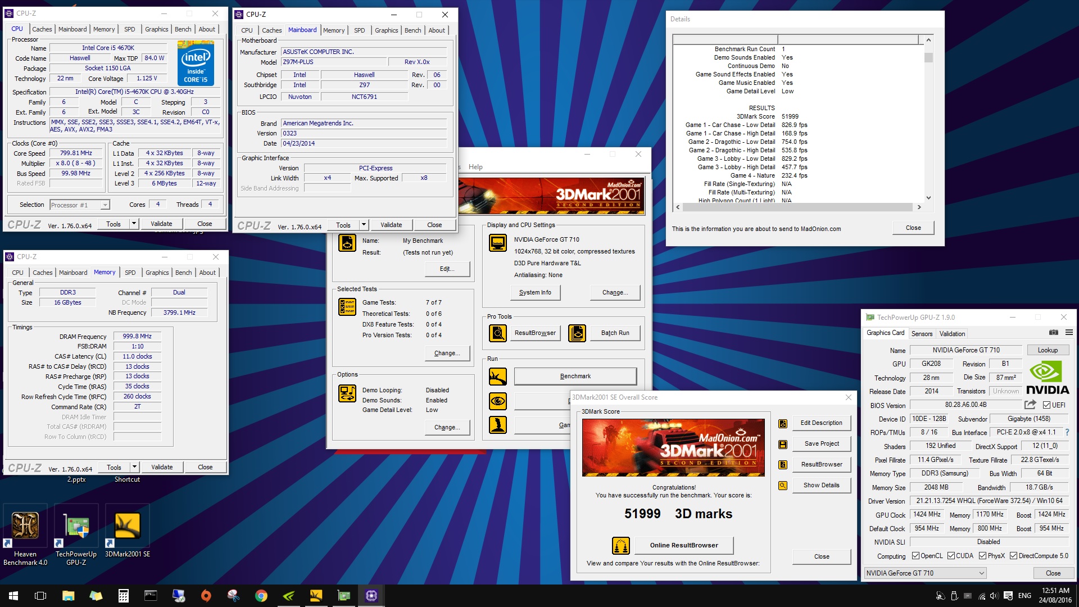Open the Calculator from the taskbar

click(x=124, y=596)
